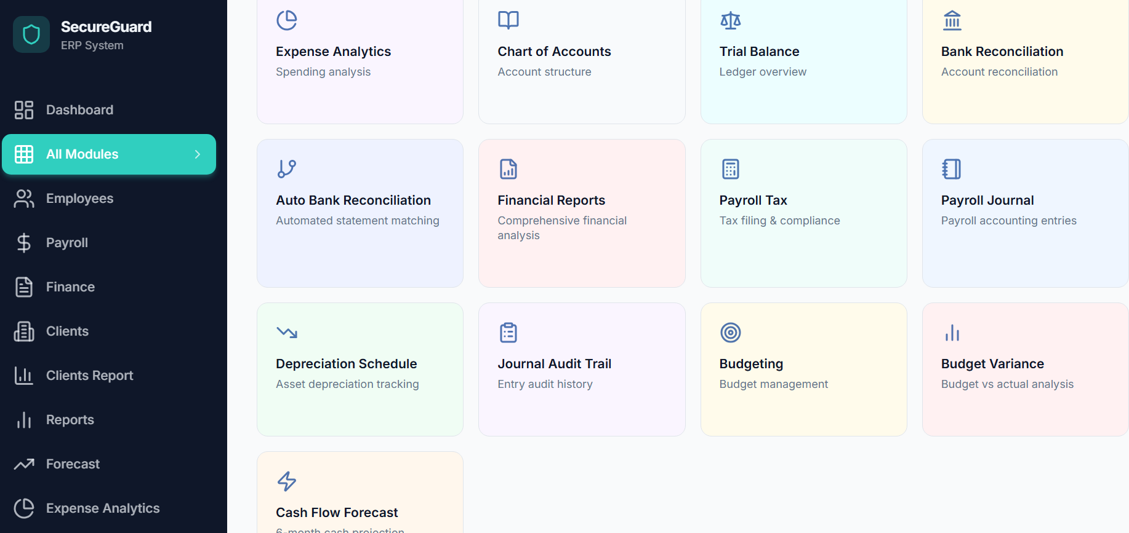Click the Payroll Journal notebook icon
Viewport: 1129px width, 533px height.
point(952,169)
